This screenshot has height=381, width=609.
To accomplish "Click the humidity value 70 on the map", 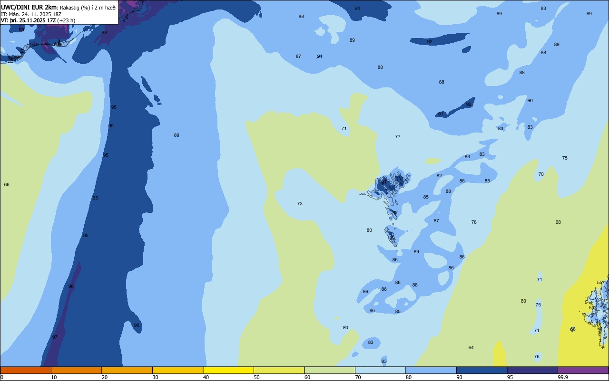I will click(541, 174).
